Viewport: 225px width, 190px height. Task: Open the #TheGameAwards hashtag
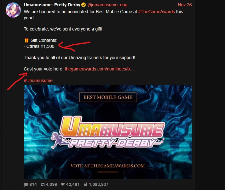(156, 12)
